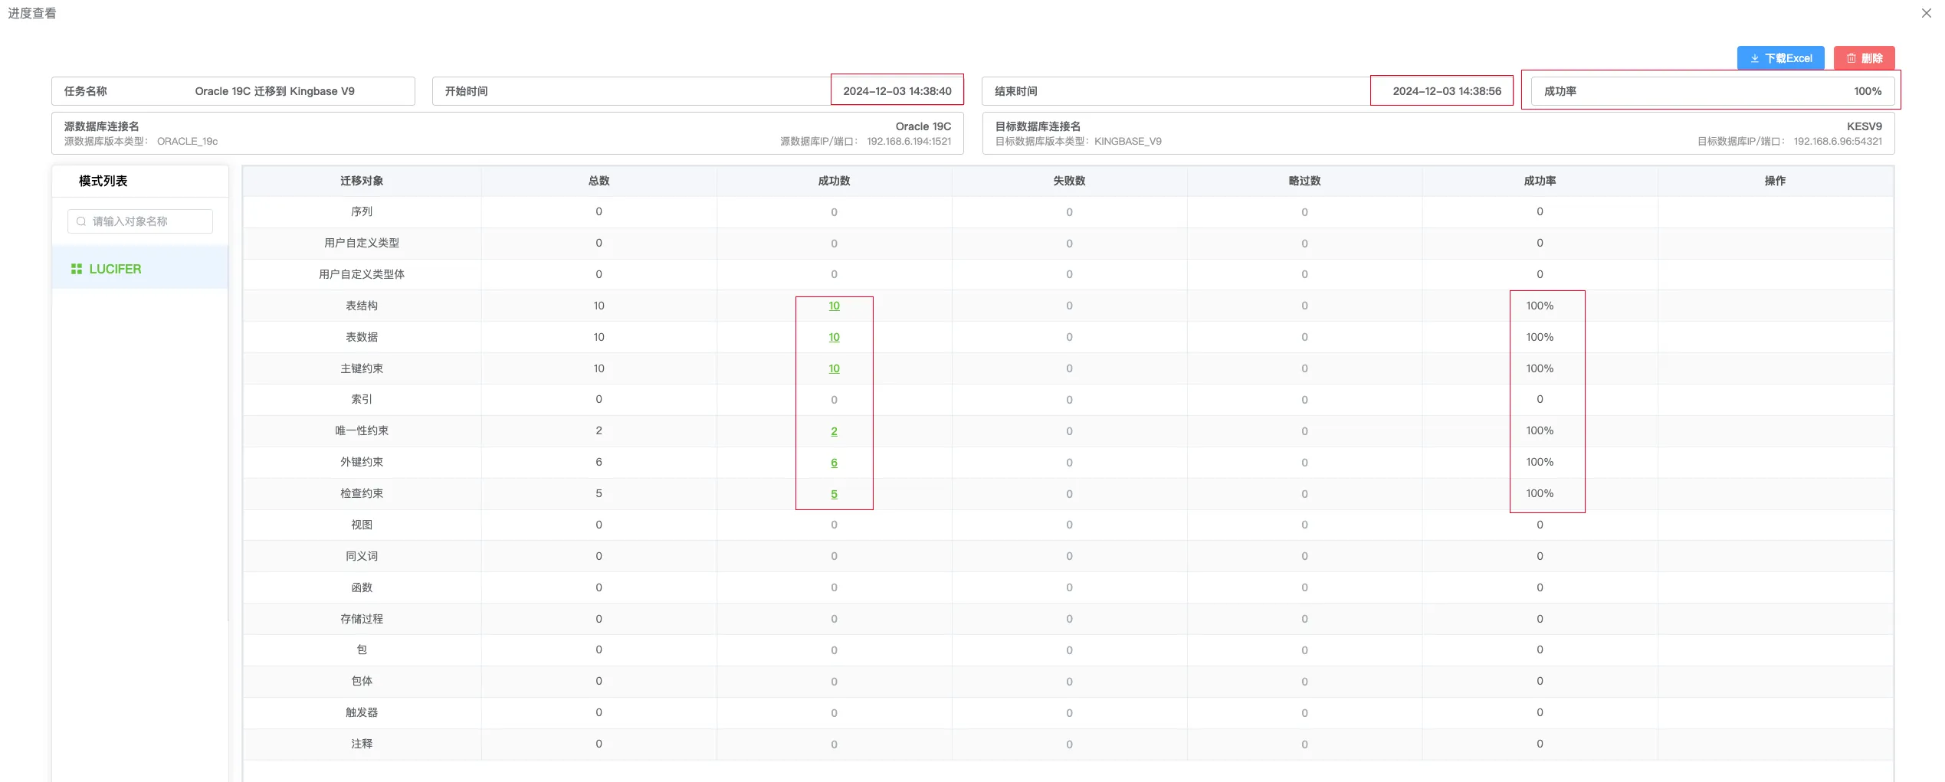Click the green grid icon beside LUCIFER
The width and height of the screenshot is (1945, 782).
pyautogui.click(x=76, y=268)
